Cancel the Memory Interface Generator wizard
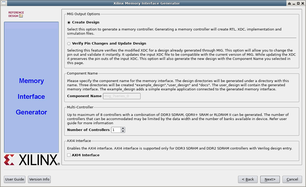306x187 pixels. pos(292,179)
